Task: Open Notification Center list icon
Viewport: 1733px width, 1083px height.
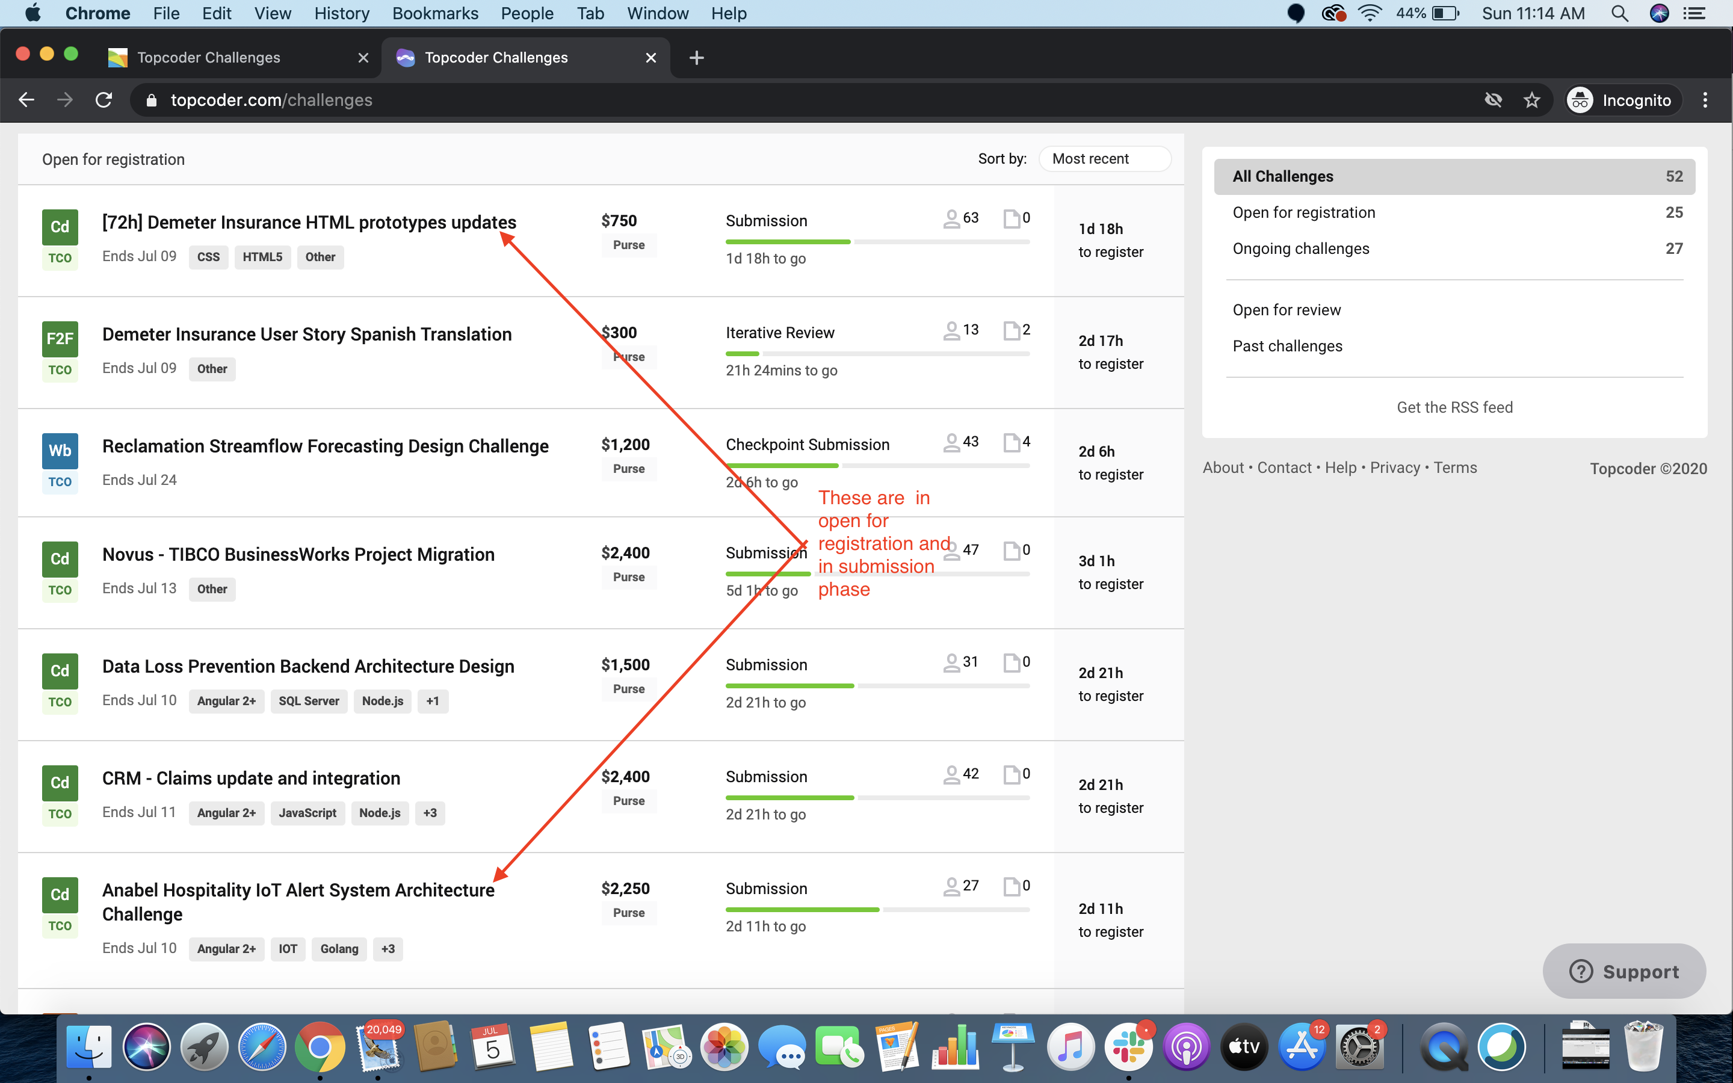Action: [x=1694, y=13]
